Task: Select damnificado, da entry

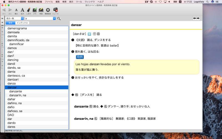Action: tap(37, 40)
